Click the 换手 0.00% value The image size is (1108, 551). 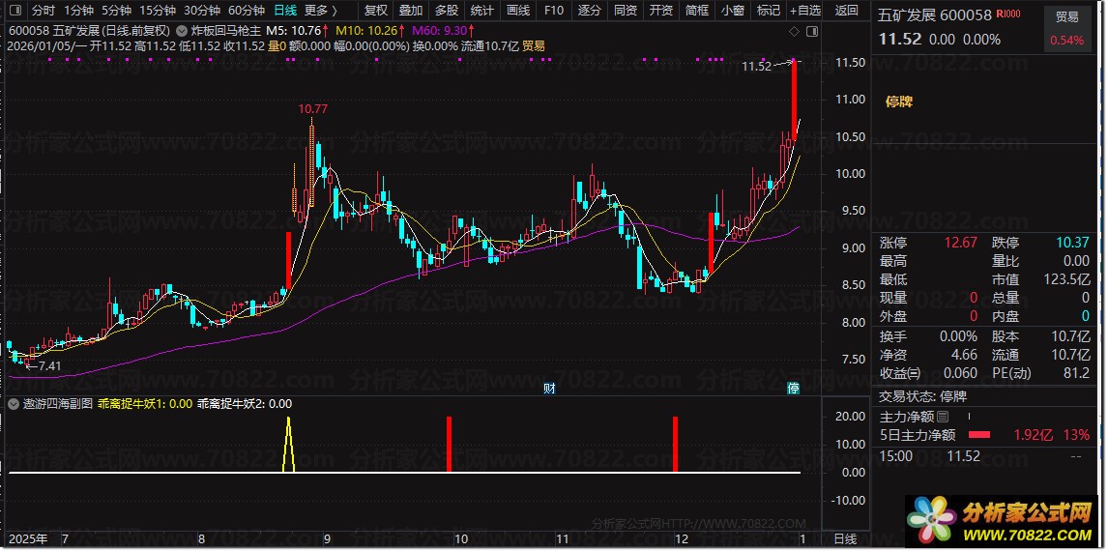click(957, 336)
